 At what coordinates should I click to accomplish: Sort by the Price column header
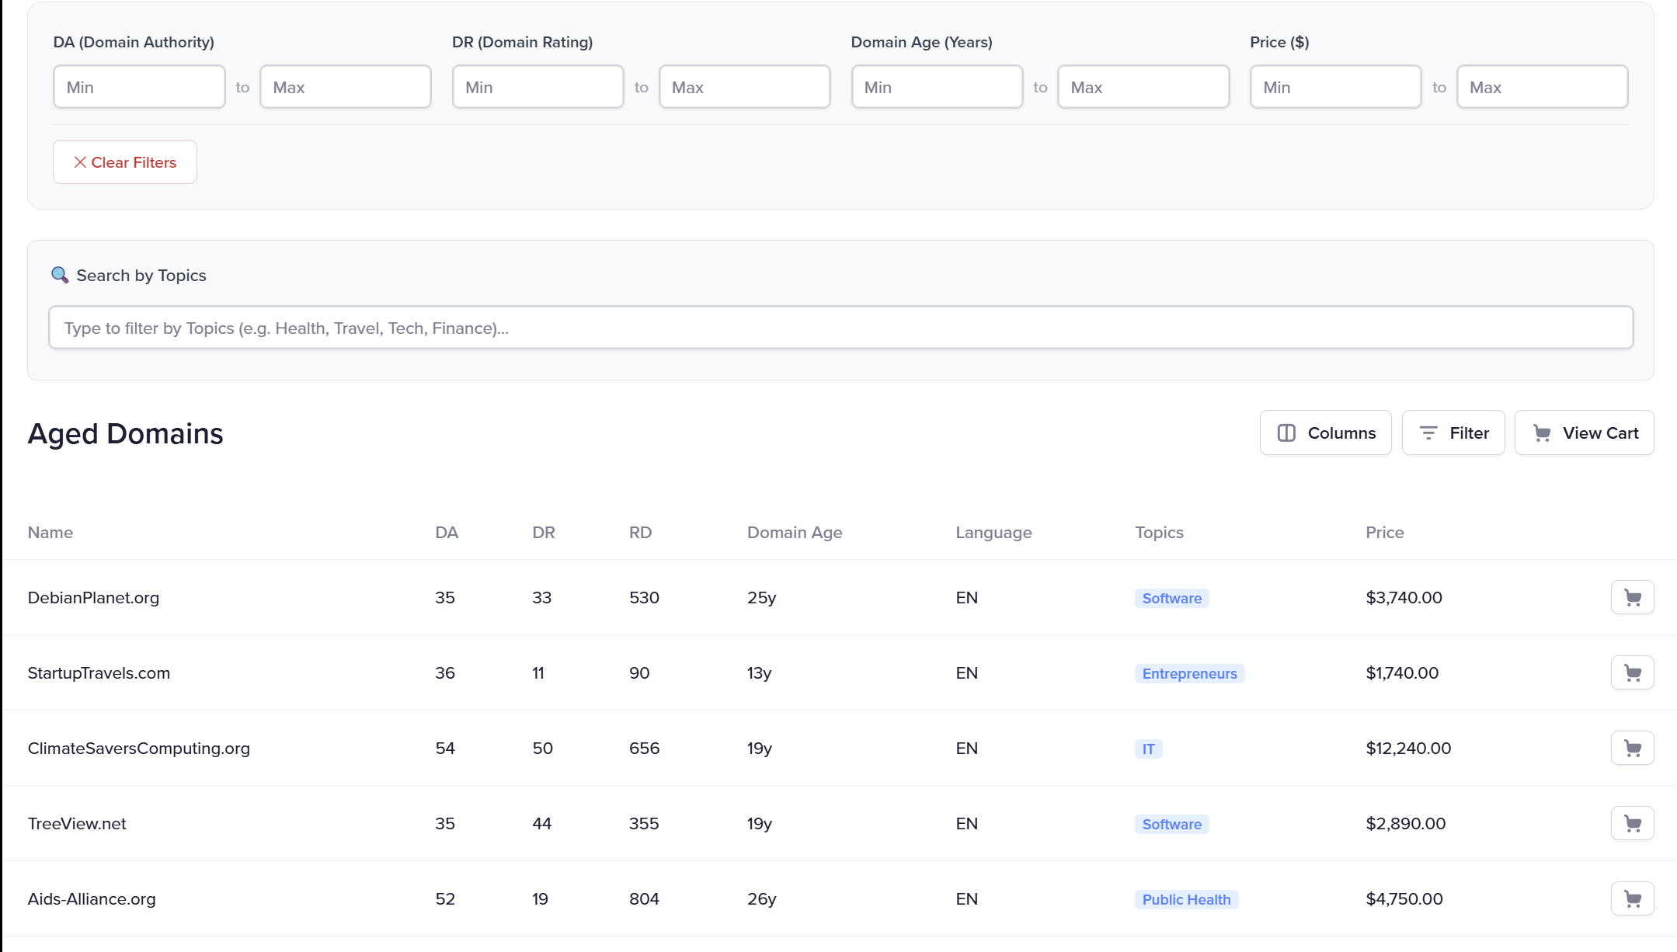click(1384, 533)
